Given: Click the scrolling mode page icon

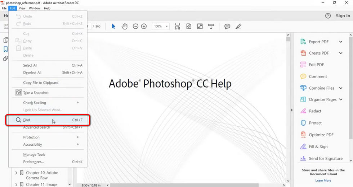Looking at the screenshot, I should pyautogui.click(x=178, y=27).
